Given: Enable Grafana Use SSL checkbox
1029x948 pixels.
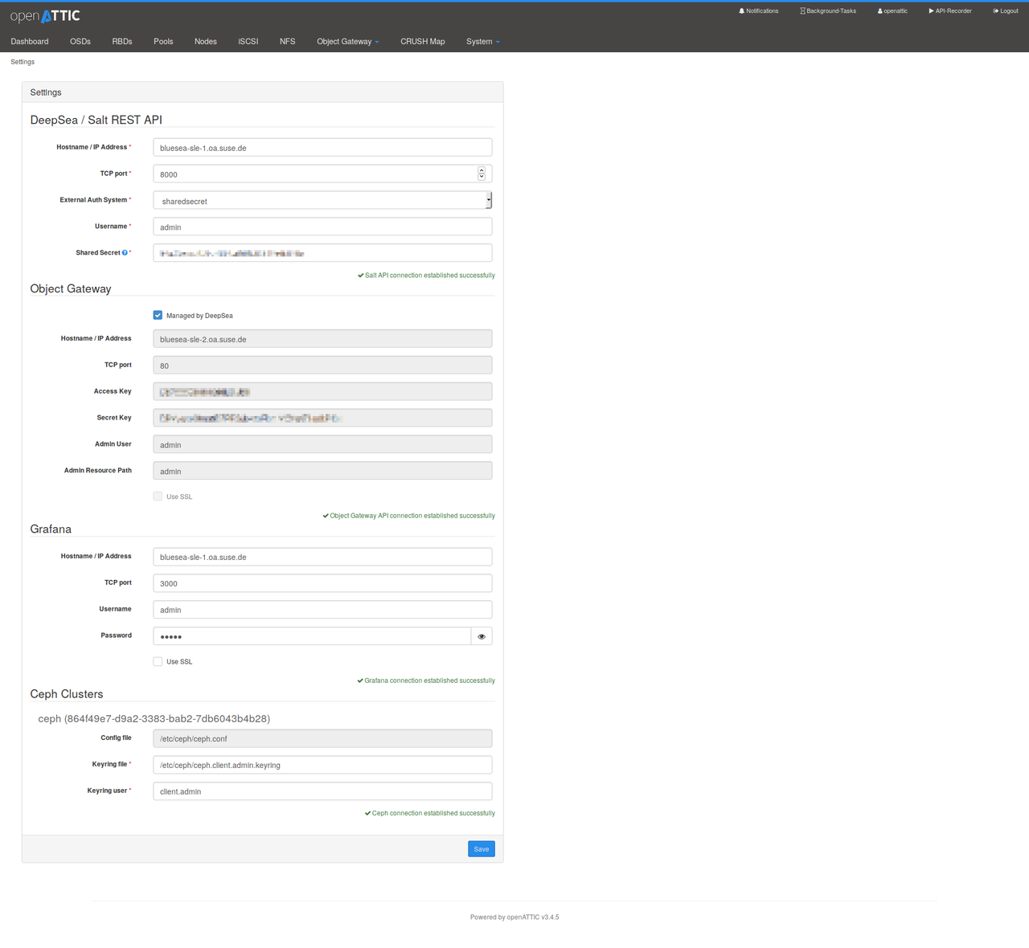Looking at the screenshot, I should 158,661.
